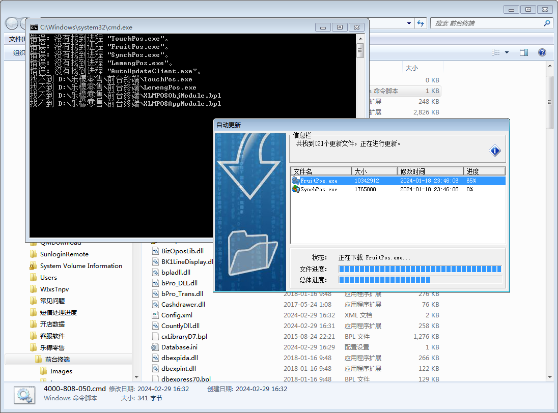Open the address bar history dropdown

(409, 23)
